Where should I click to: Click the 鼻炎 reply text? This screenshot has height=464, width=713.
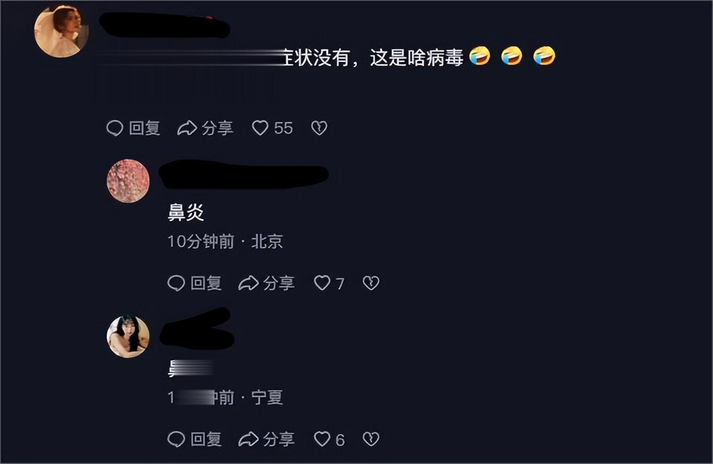(x=186, y=213)
